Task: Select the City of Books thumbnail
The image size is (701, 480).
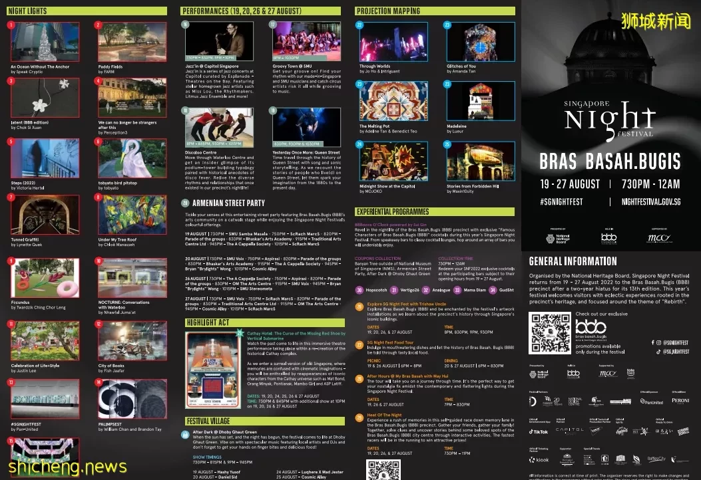Action: [132, 340]
